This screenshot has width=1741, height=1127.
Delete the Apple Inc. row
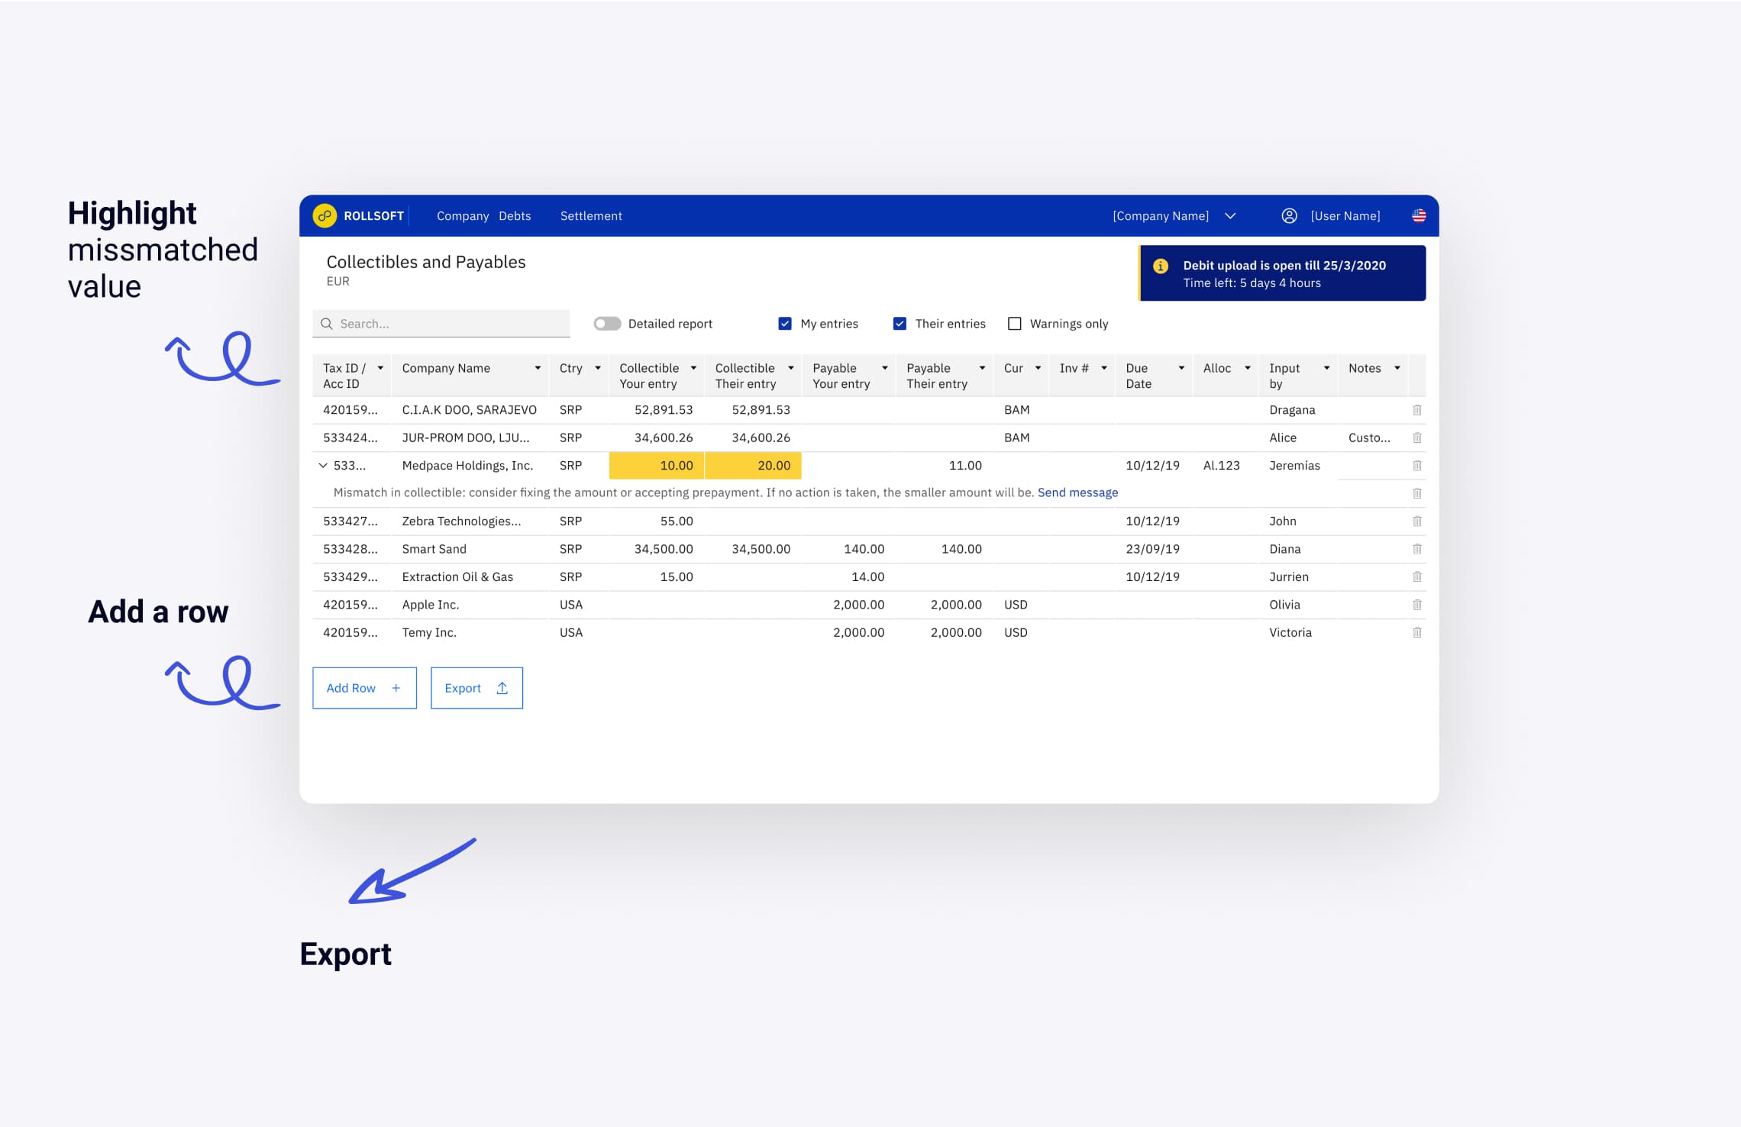1417,605
